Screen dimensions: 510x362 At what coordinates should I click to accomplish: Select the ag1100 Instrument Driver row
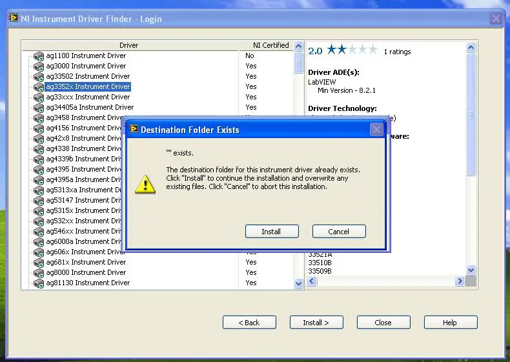click(x=86, y=55)
